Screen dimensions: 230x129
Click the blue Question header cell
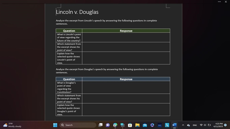(69, 79)
